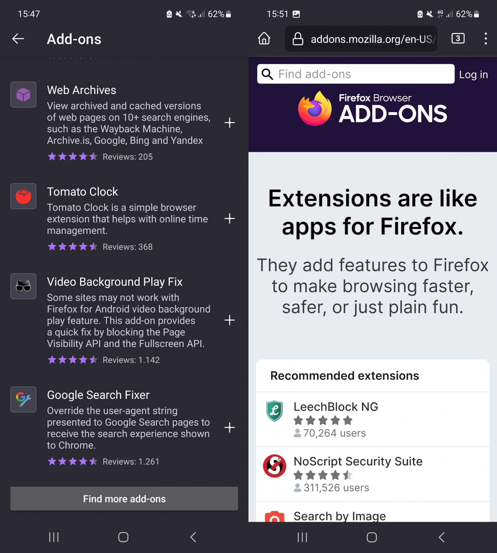Click the Log in link

473,74
